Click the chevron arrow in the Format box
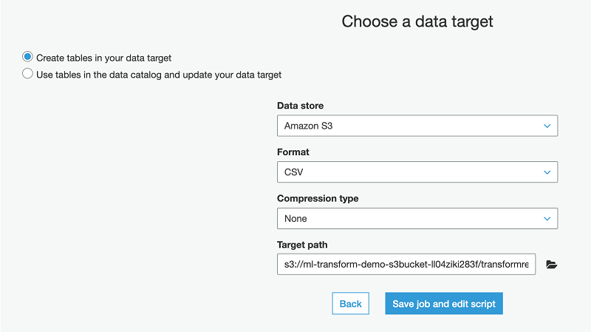Image resolution: width=591 pixels, height=332 pixels. 547,172
